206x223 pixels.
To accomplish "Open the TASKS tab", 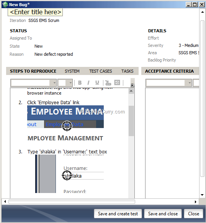I will (127, 71).
